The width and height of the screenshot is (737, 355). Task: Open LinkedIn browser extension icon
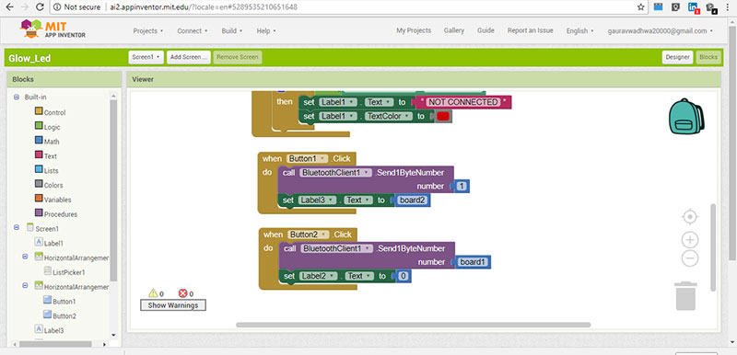point(693,7)
